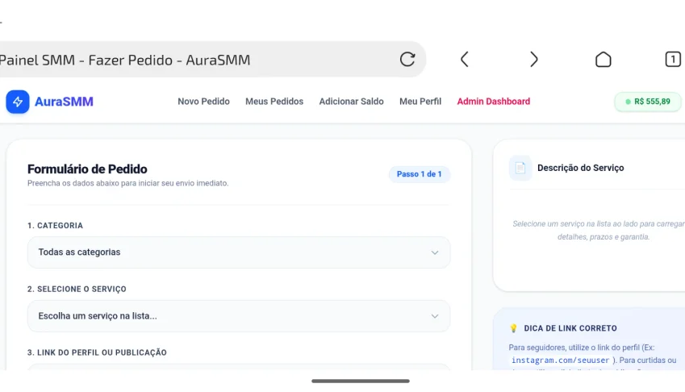Go forward using the browser forward arrow

533,60
